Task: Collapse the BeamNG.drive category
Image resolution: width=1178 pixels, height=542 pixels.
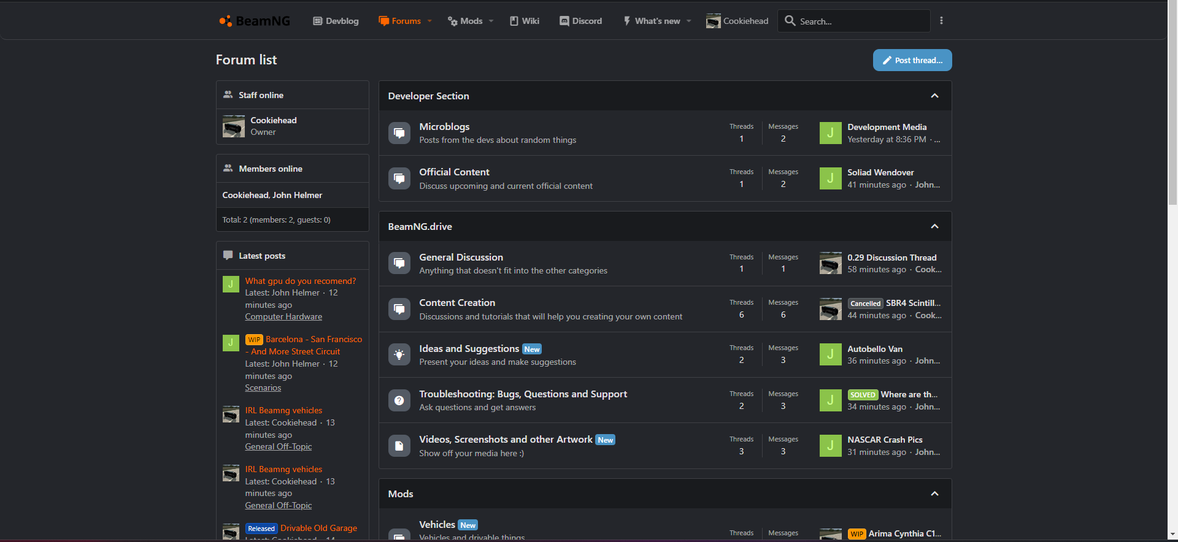Action: [934, 226]
